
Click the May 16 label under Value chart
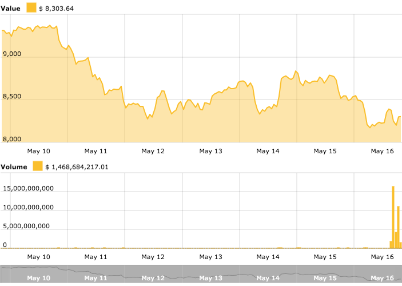coord(382,151)
